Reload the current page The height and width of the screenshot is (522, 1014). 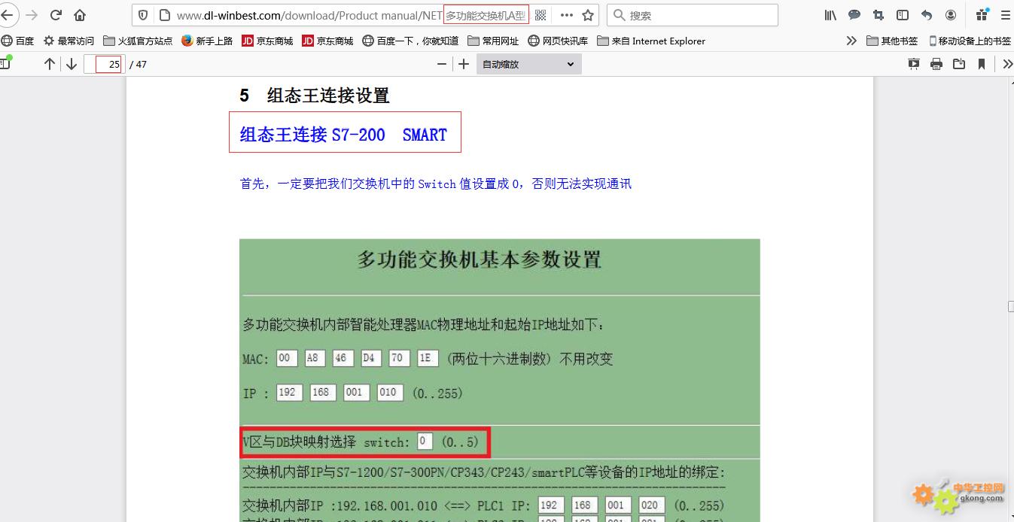click(56, 15)
